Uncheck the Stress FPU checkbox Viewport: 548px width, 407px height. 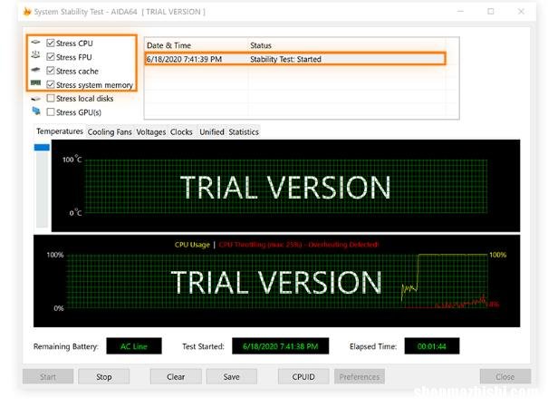click(51, 56)
